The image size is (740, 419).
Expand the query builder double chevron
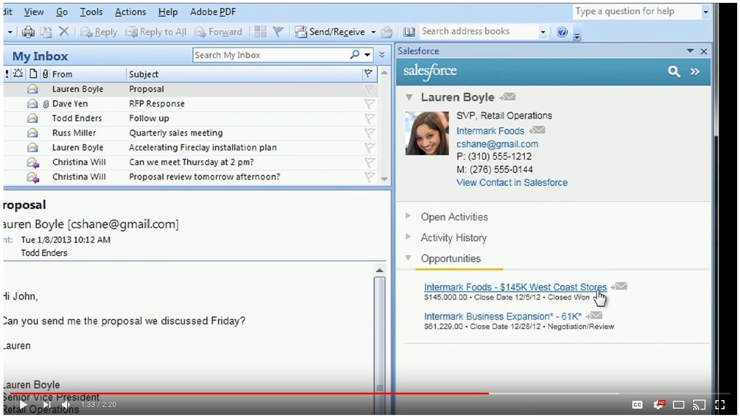382,55
